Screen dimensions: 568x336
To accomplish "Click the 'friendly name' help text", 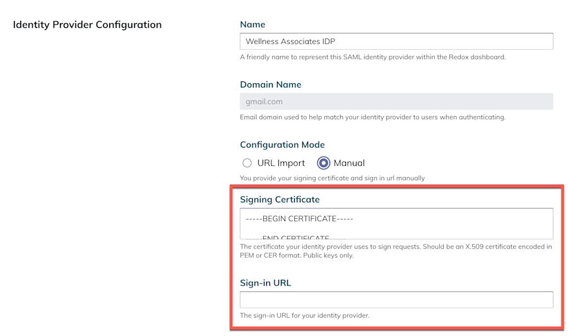I will (373, 57).
